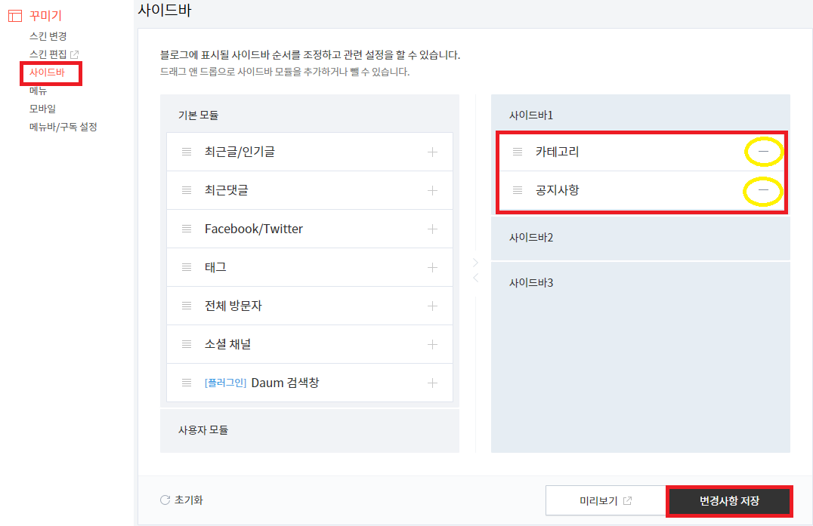
Task: Open 스킨 편집 in the side menu
Action: click(x=48, y=54)
